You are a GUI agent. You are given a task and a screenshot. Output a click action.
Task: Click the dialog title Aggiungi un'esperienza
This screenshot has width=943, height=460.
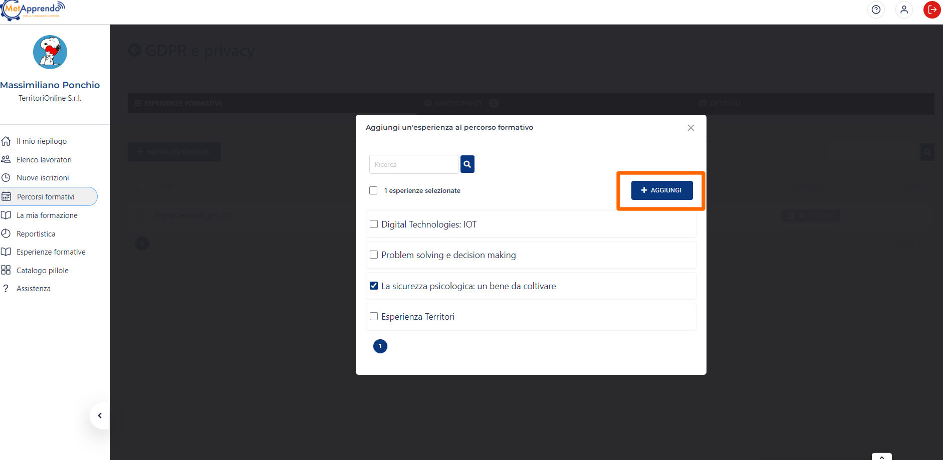[x=449, y=127]
